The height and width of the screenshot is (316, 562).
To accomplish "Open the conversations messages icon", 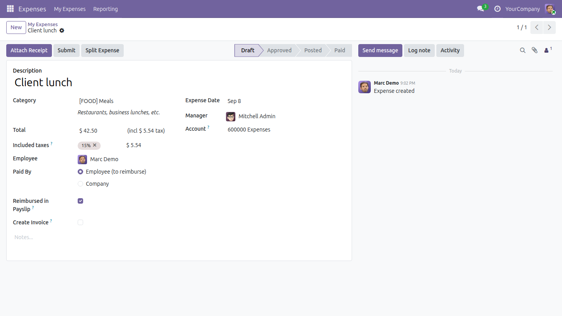I will click(480, 9).
